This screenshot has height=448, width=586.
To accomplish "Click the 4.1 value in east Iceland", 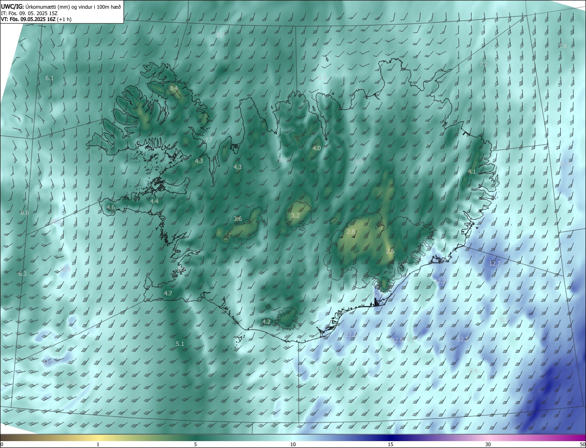I will pos(472,172).
